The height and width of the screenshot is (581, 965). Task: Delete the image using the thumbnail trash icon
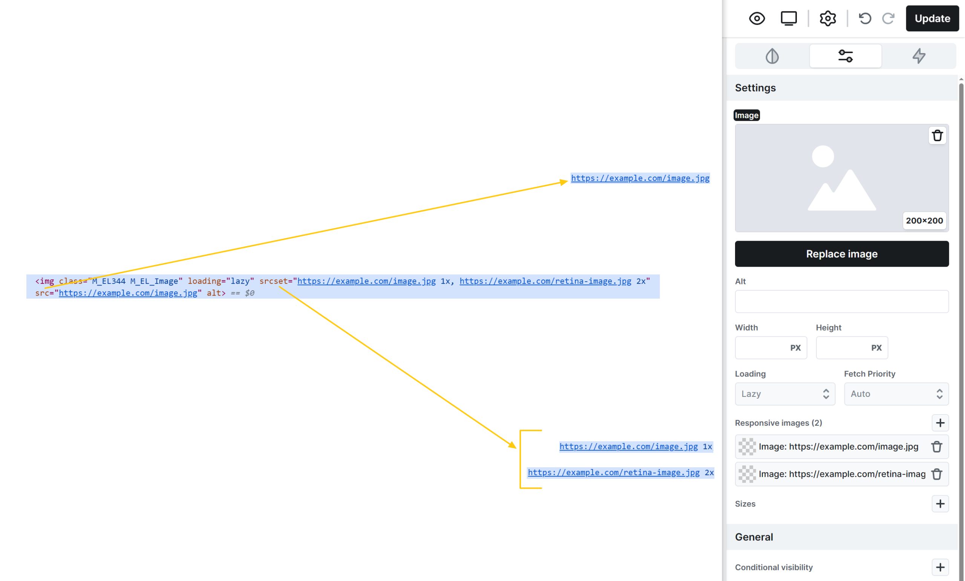(x=937, y=136)
